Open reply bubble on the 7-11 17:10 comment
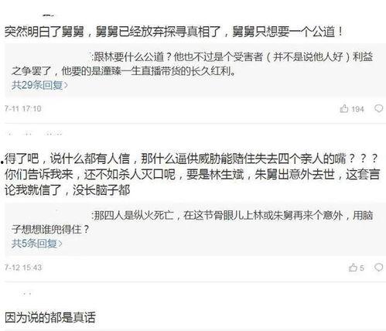 pyautogui.click(x=378, y=108)
